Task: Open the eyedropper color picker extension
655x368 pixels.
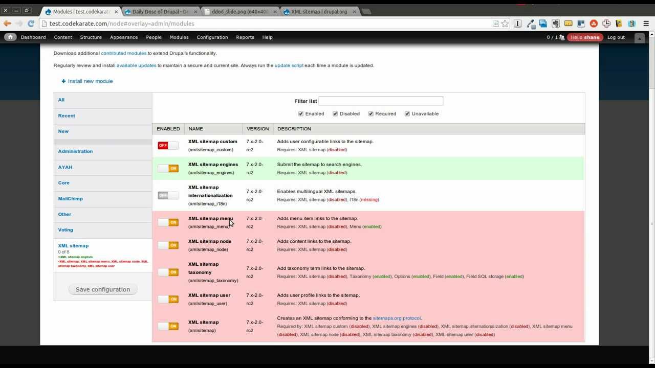Action: coord(530,24)
